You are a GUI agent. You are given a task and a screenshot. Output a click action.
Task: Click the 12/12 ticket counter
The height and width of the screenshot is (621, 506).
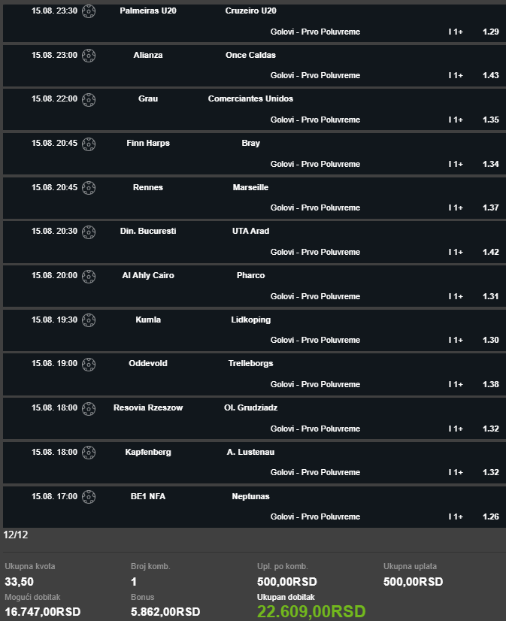point(16,535)
